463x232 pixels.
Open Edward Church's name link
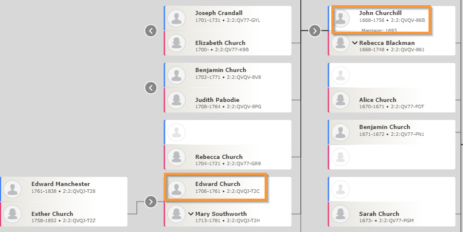coord(217,184)
